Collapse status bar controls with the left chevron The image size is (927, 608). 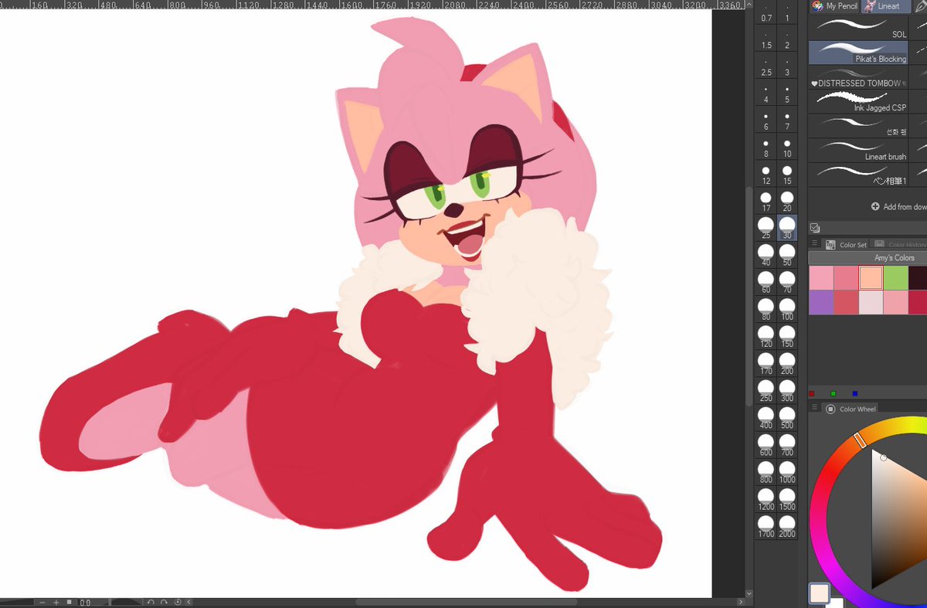coord(189,602)
